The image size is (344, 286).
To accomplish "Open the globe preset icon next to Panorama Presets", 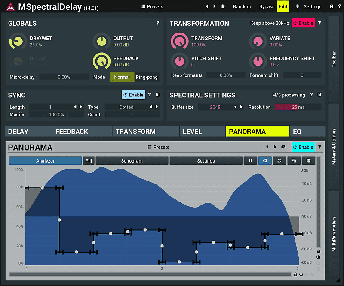I will click(283, 147).
